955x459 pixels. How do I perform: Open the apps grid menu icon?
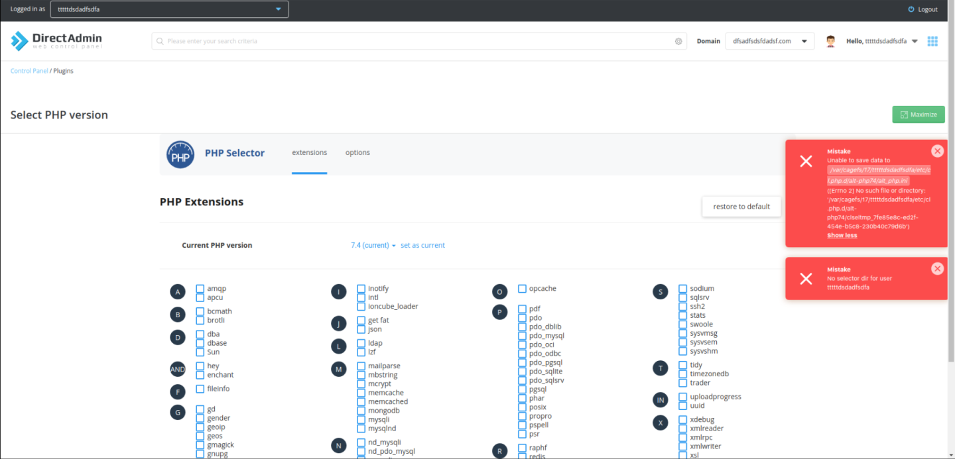tap(932, 41)
